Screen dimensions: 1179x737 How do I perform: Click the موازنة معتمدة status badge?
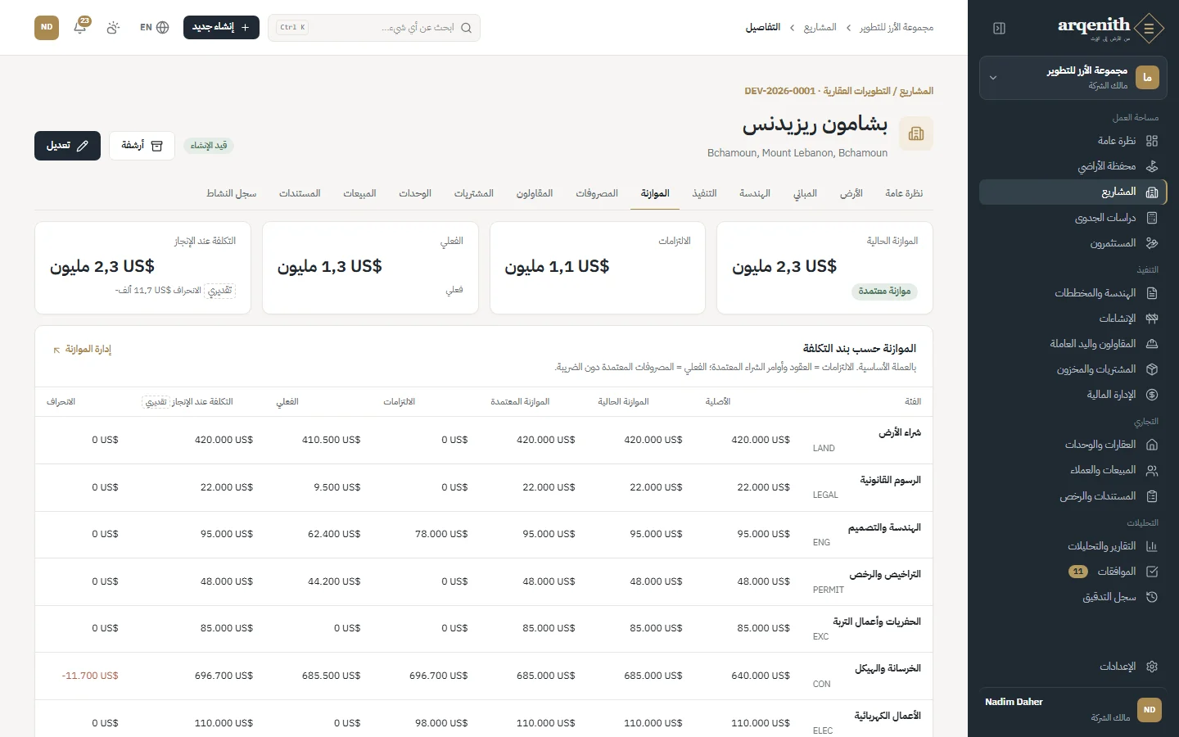pyautogui.click(x=884, y=292)
